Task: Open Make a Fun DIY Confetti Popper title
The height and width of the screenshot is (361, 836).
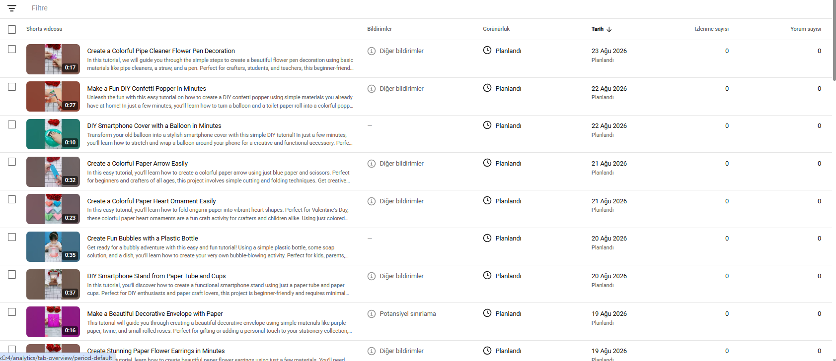Action: (x=147, y=88)
